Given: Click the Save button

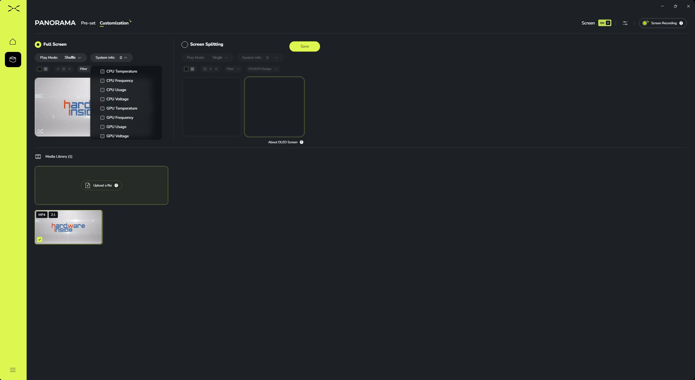Looking at the screenshot, I should click(x=304, y=46).
